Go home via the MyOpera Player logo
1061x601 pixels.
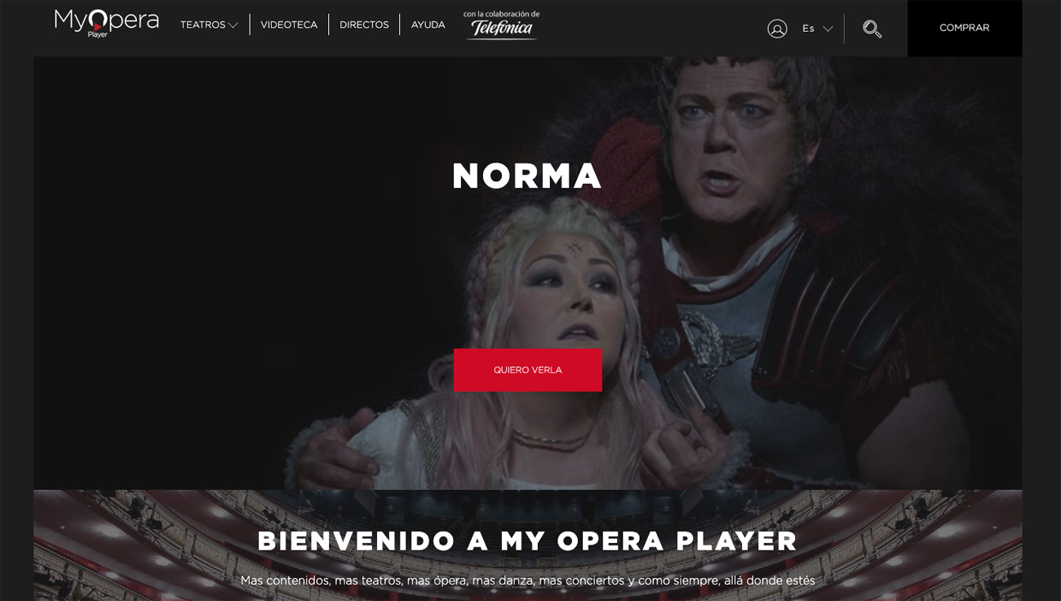[x=107, y=23]
